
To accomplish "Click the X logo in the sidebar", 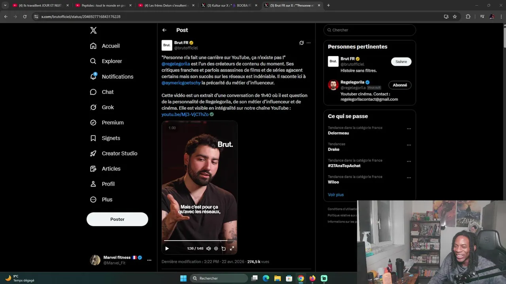I will click(x=93, y=30).
